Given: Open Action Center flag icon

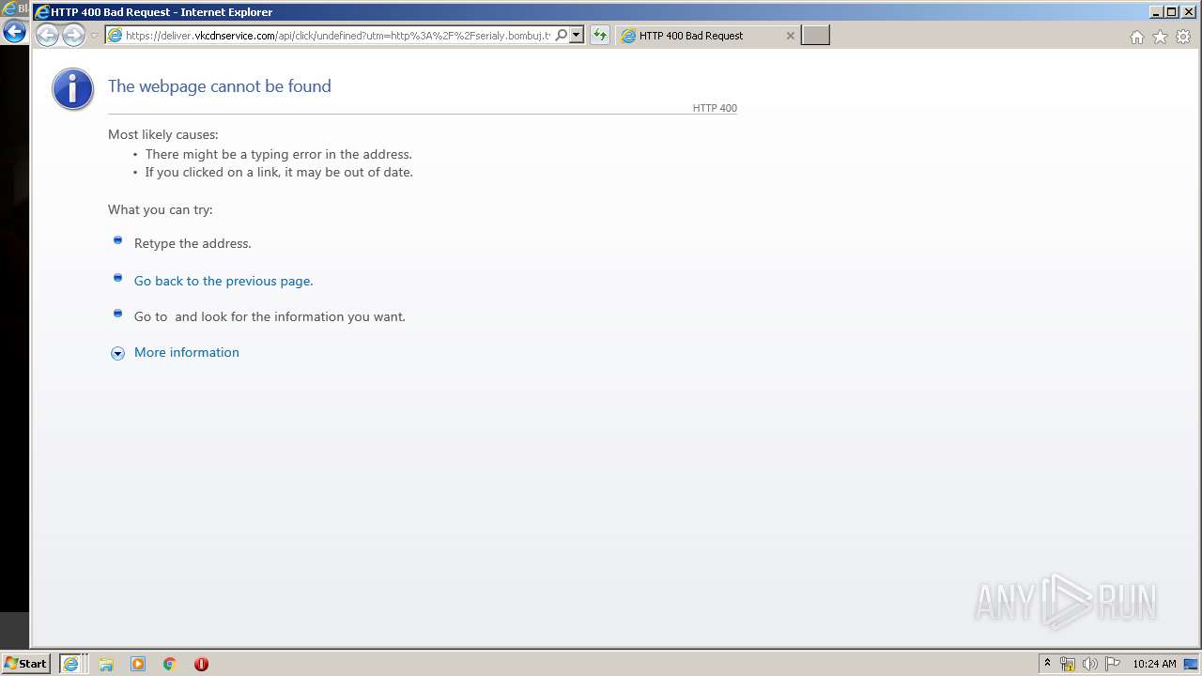Looking at the screenshot, I should click(x=1113, y=664).
